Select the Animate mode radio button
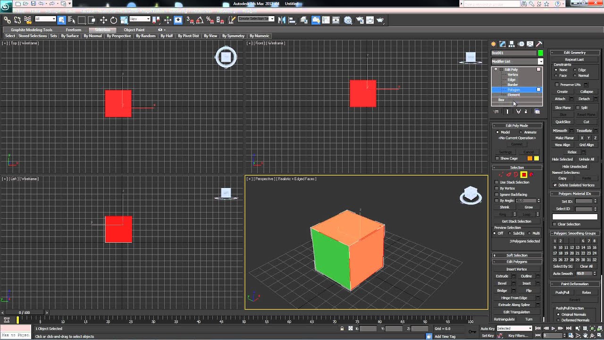The image size is (604, 340). (x=521, y=132)
